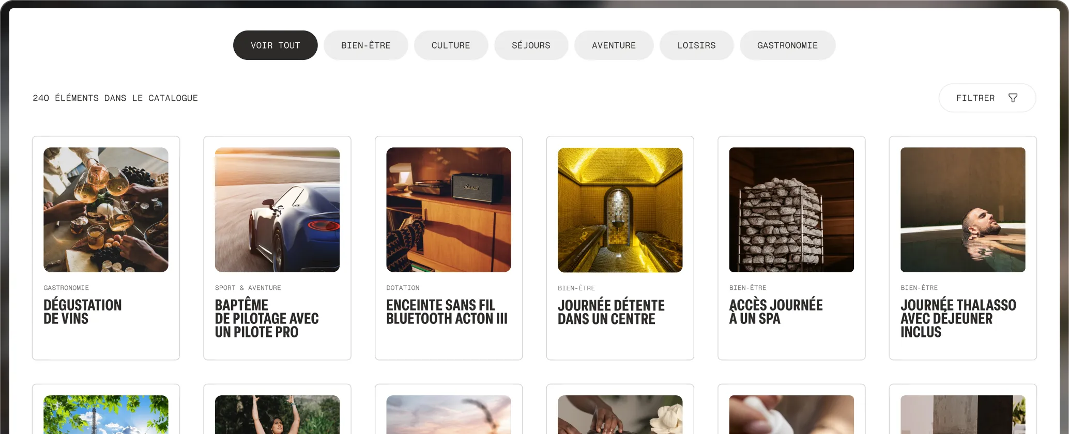Click BIEN-ÊTRE label above JOURNÉE DÉTENTE
This screenshot has width=1069, height=434.
tap(576, 288)
